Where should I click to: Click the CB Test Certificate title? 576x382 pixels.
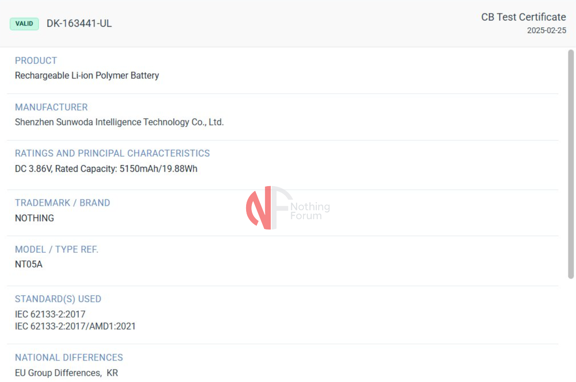pyautogui.click(x=524, y=17)
